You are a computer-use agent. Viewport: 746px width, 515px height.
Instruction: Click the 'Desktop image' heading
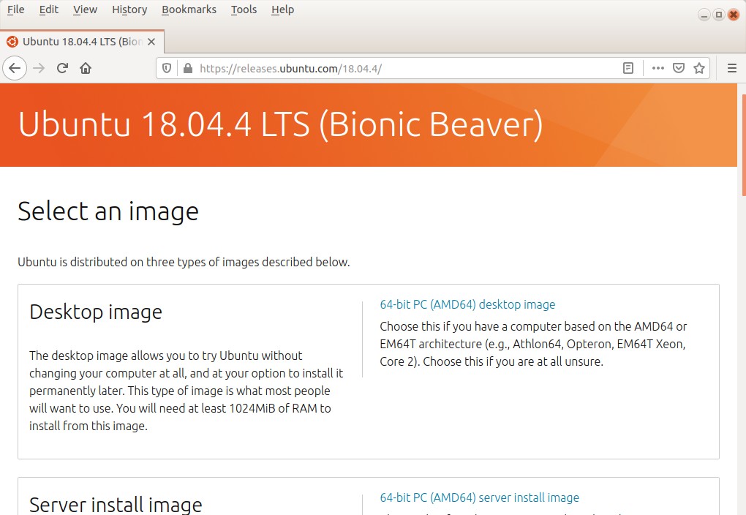click(x=96, y=312)
